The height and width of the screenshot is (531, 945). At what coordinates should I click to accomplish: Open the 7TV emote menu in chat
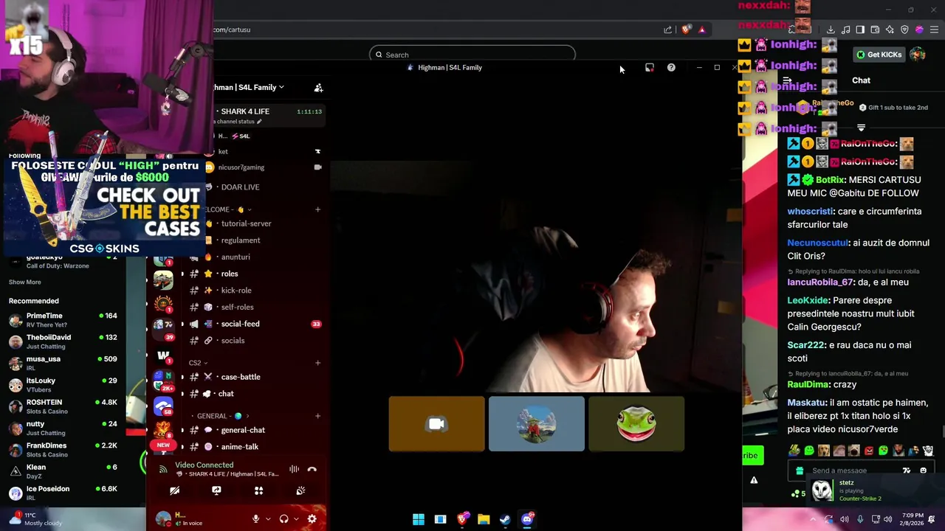point(907,471)
